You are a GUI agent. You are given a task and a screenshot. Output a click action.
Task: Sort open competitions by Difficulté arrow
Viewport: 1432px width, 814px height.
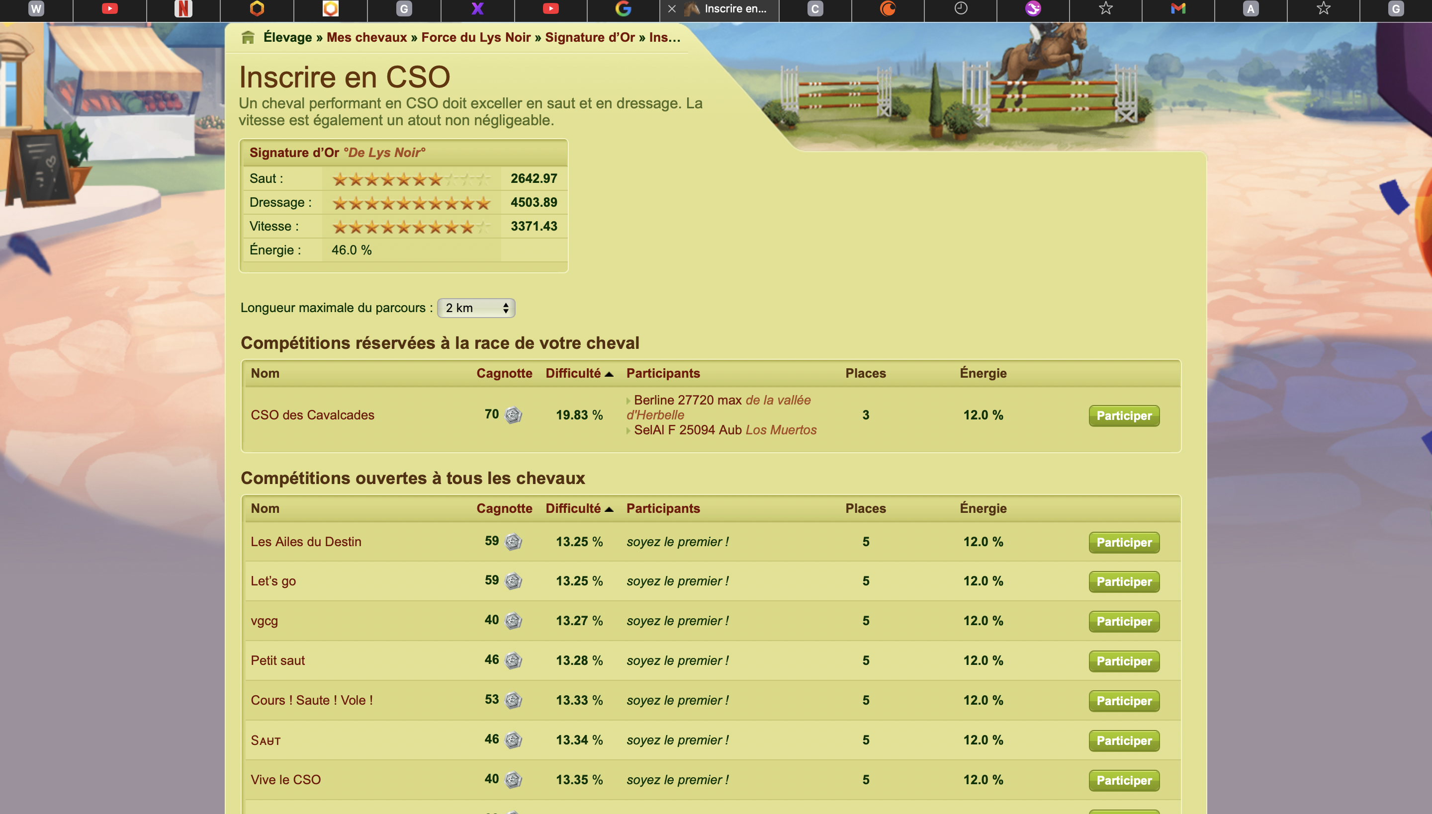pos(609,509)
